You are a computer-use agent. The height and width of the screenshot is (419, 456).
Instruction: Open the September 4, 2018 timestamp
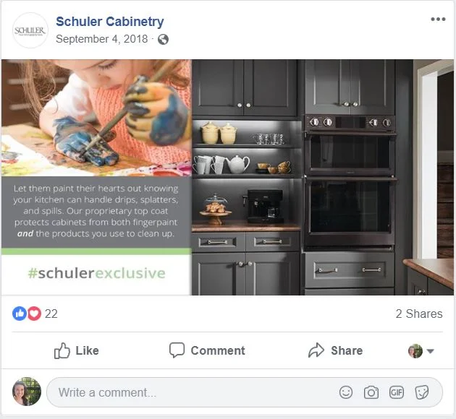[102, 39]
